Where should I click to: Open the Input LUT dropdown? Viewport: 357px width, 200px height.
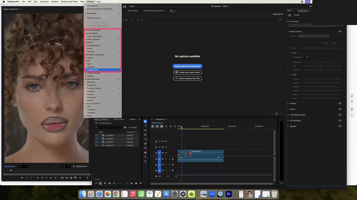(314, 36)
